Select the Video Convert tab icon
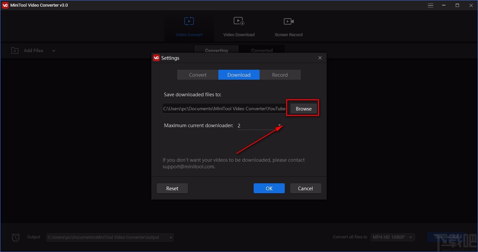Image resolution: width=478 pixels, height=252 pixels. point(189,21)
